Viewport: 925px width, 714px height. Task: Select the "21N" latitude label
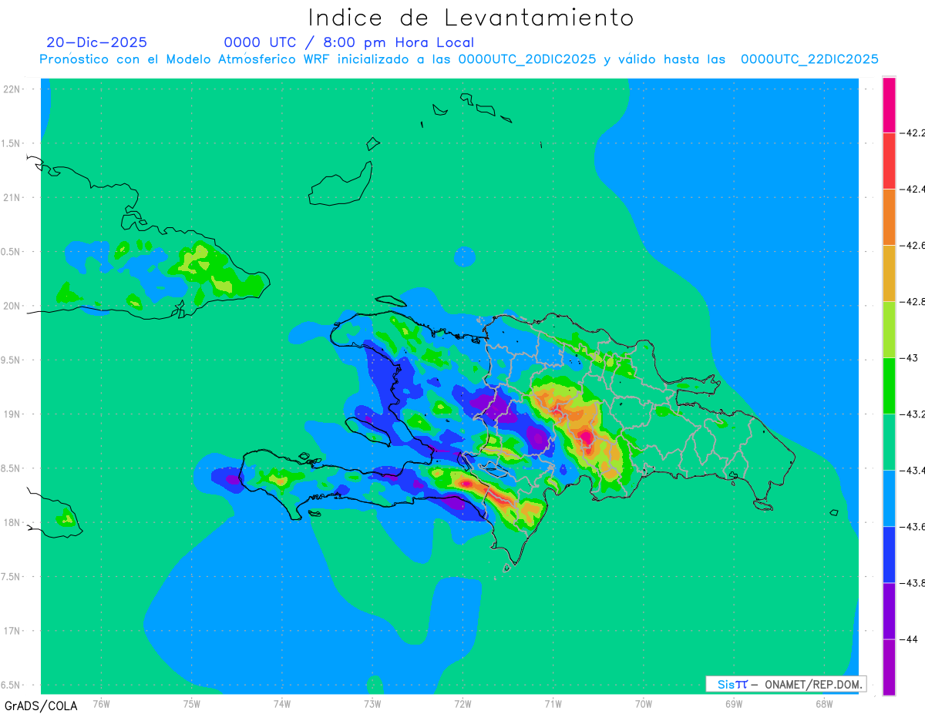pos(12,197)
